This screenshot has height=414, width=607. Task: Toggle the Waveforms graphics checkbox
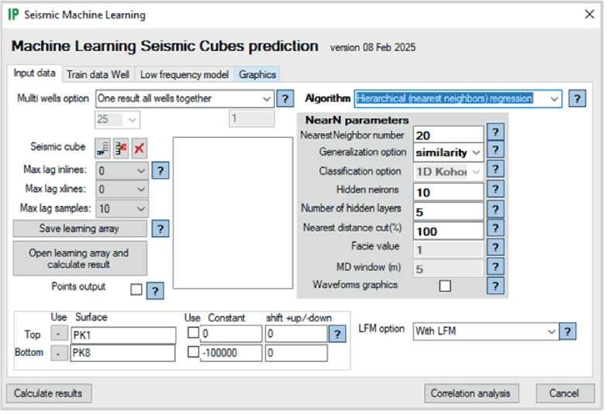coord(445,286)
